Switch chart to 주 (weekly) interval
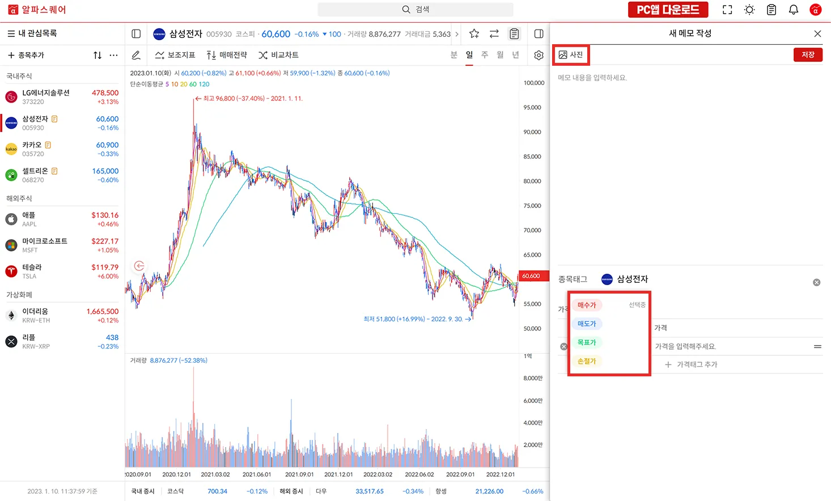 point(485,55)
